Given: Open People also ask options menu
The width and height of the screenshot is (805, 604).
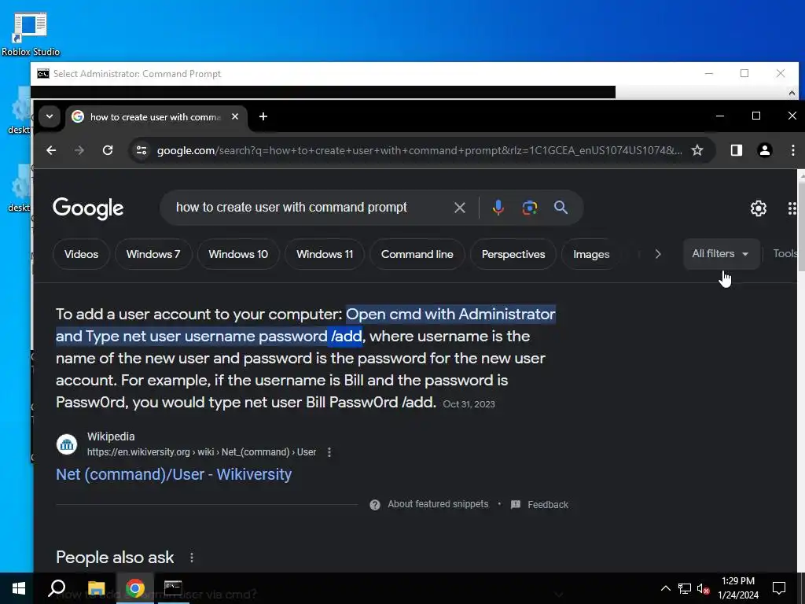Looking at the screenshot, I should [x=192, y=558].
